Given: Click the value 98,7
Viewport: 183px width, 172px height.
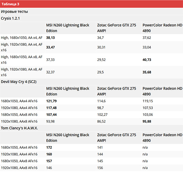Looking at the screenshot, I should [100, 108].
